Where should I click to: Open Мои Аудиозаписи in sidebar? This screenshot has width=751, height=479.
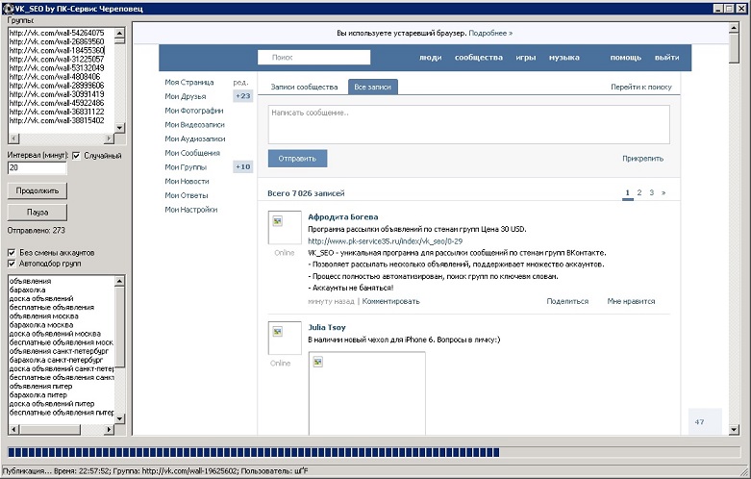195,139
